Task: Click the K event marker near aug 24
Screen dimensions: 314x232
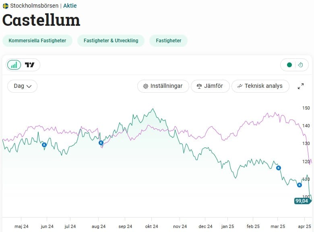Action: coord(101,143)
